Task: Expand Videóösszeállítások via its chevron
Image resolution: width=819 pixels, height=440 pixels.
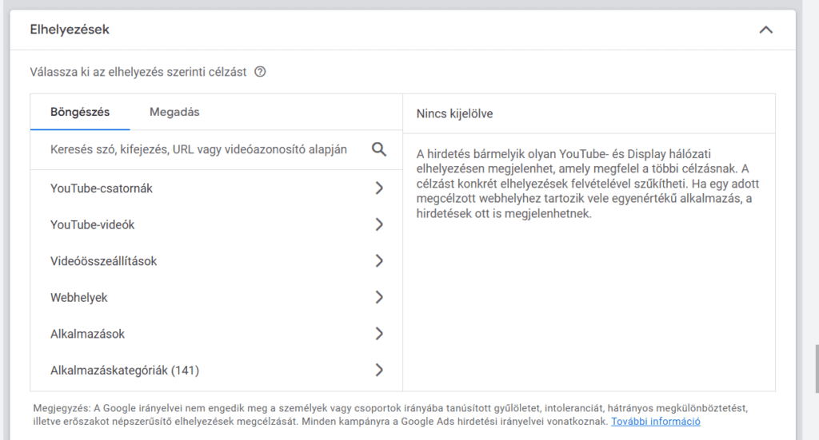Action: 379,261
